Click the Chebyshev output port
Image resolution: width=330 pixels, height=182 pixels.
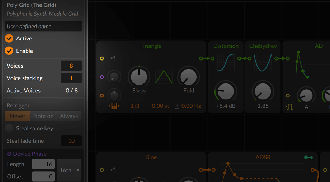[x=276, y=58]
